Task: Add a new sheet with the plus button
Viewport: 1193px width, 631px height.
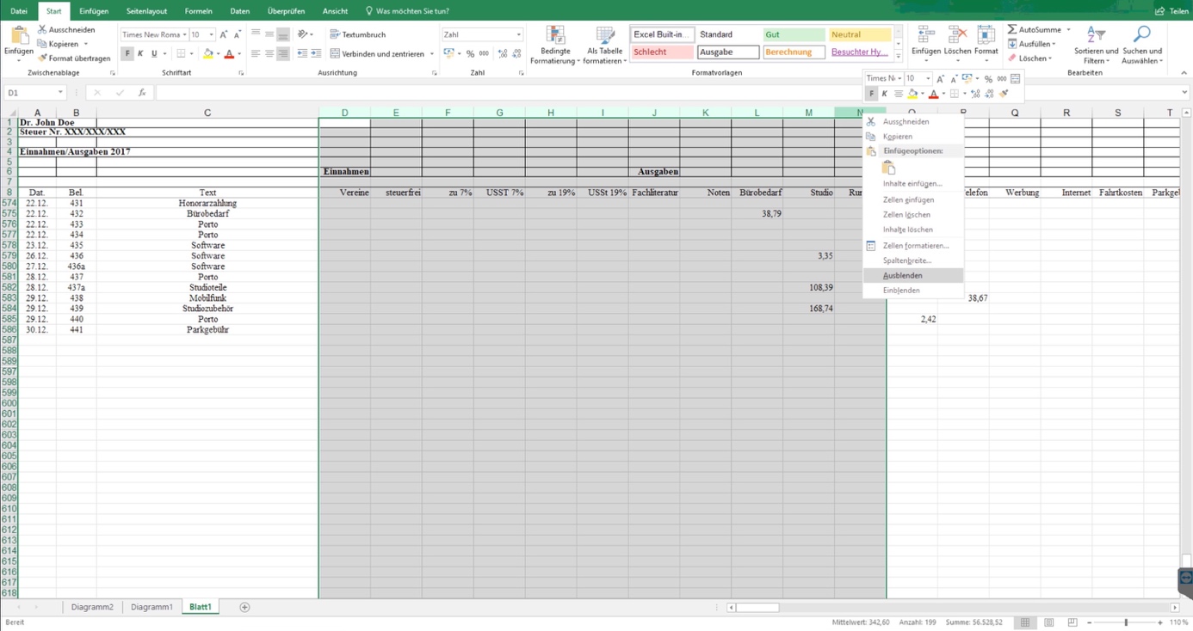Action: coord(244,607)
